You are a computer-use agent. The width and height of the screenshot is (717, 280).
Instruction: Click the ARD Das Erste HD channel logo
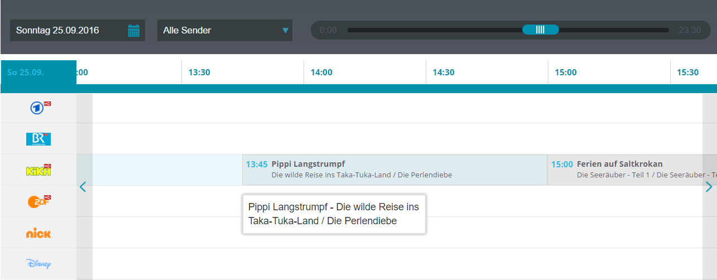(x=39, y=108)
